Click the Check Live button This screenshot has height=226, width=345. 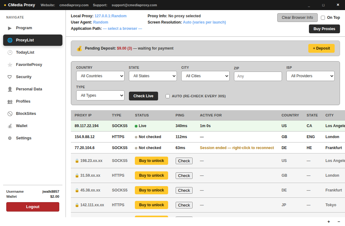[x=143, y=96]
